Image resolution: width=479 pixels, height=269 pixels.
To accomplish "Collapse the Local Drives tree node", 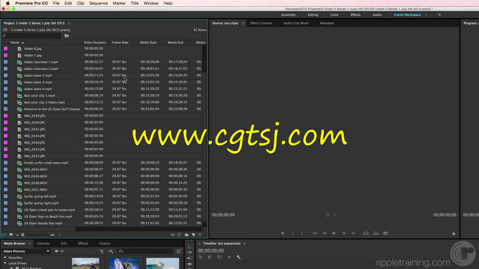I will click(x=5, y=263).
